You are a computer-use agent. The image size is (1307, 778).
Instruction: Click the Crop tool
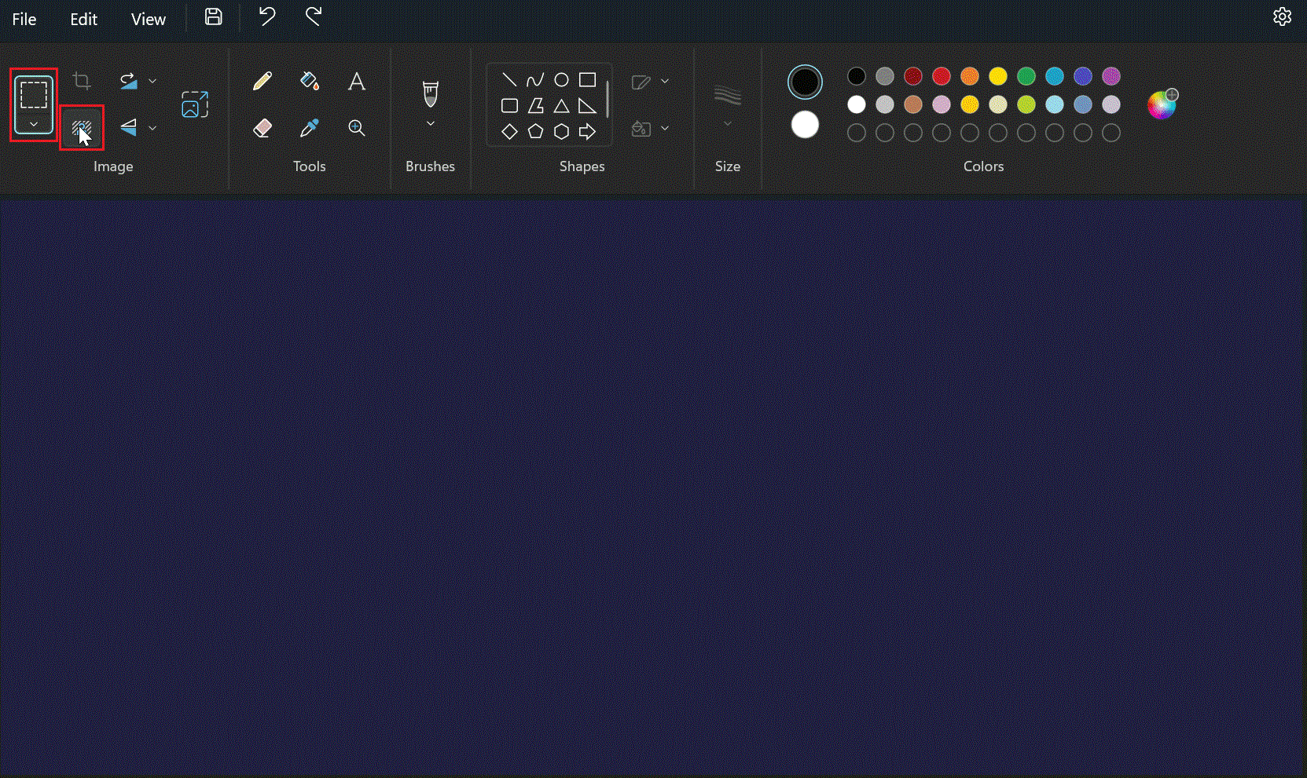pos(83,80)
